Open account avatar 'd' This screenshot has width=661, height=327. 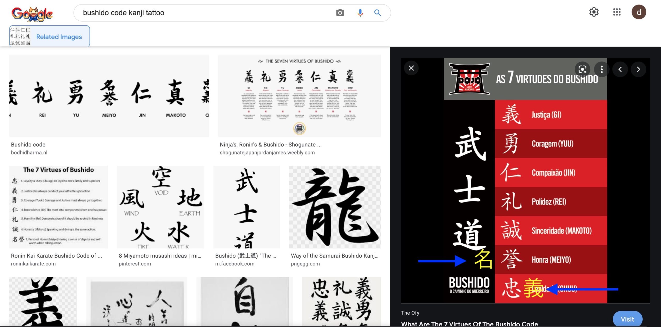click(639, 12)
